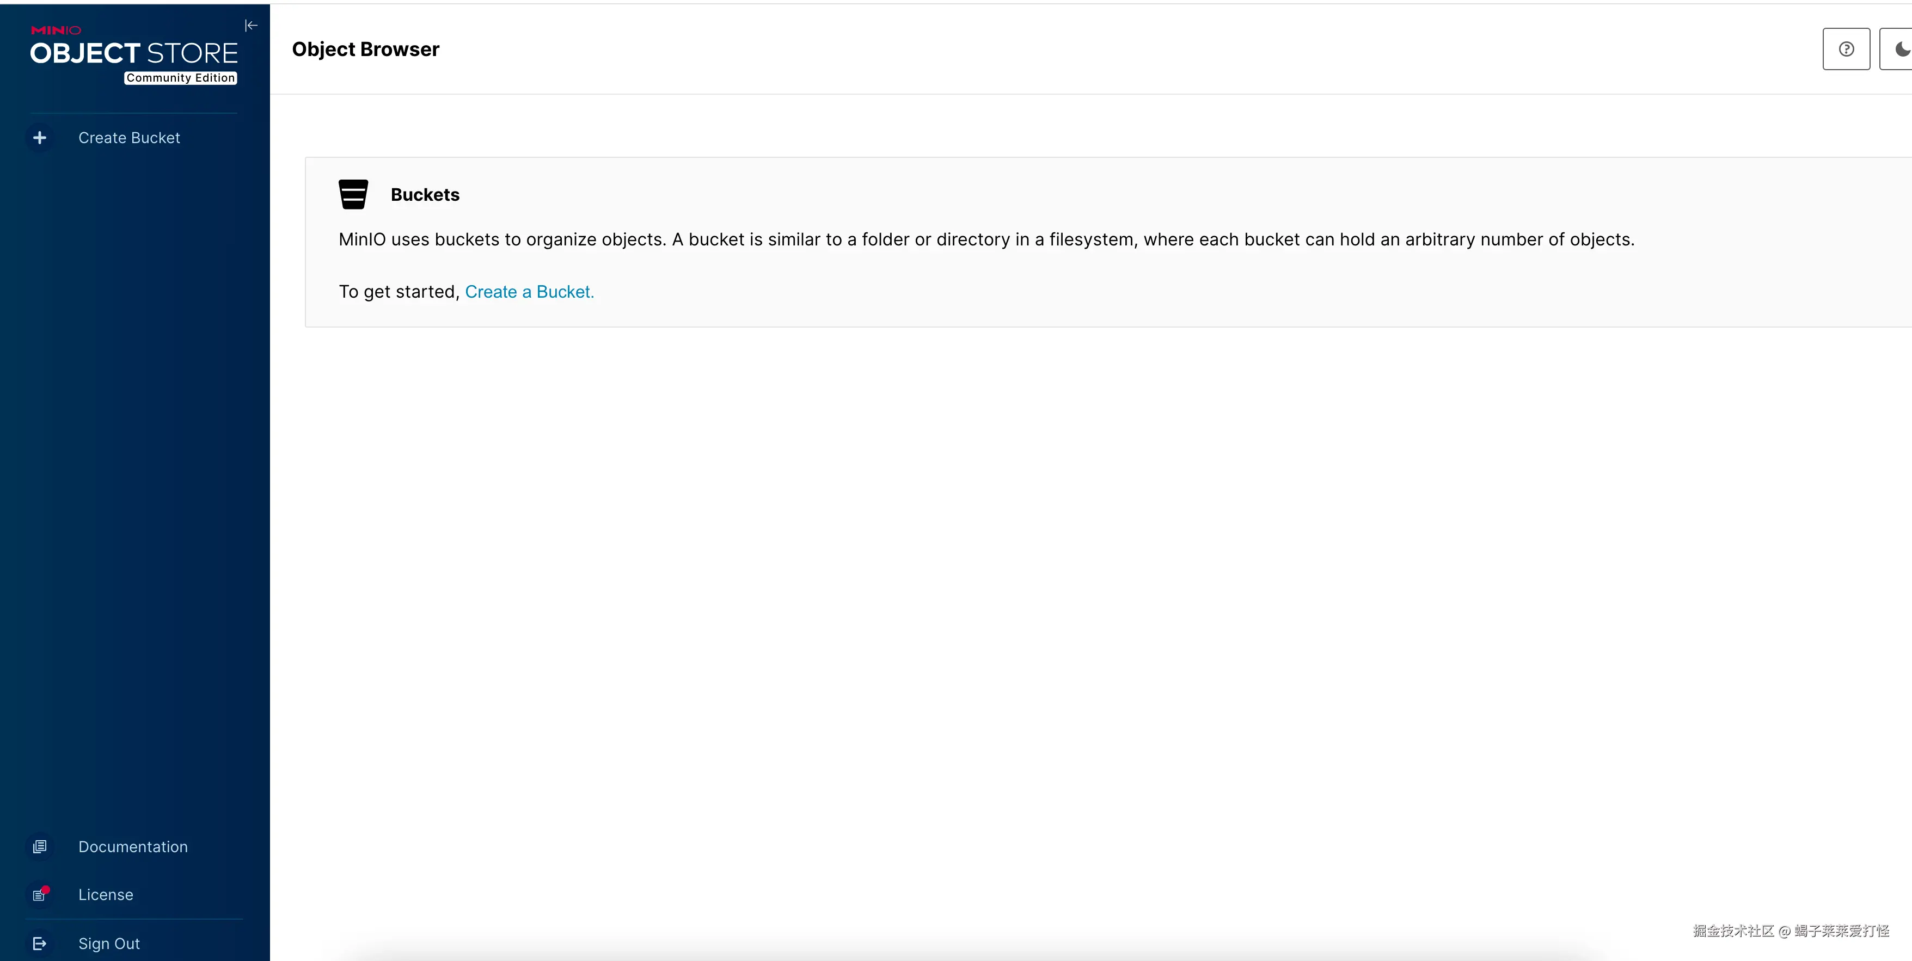Click the Documentation book icon

point(40,847)
